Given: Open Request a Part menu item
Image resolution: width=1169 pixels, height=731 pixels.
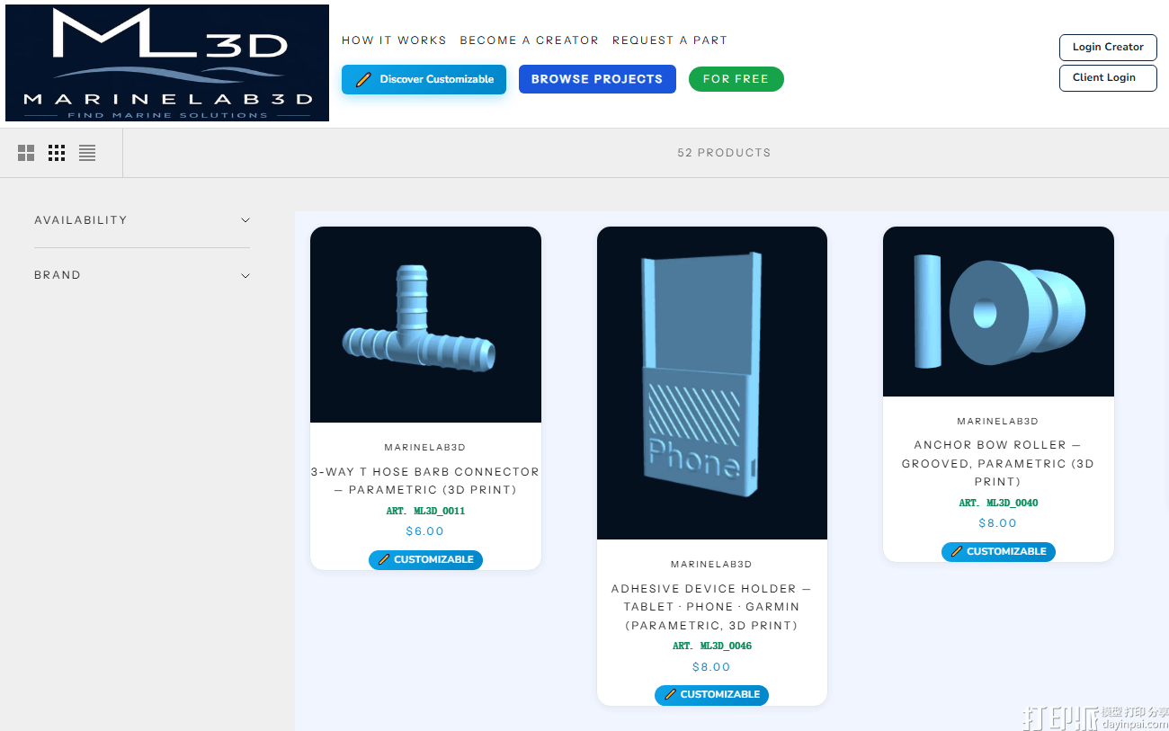Looking at the screenshot, I should click(x=670, y=40).
